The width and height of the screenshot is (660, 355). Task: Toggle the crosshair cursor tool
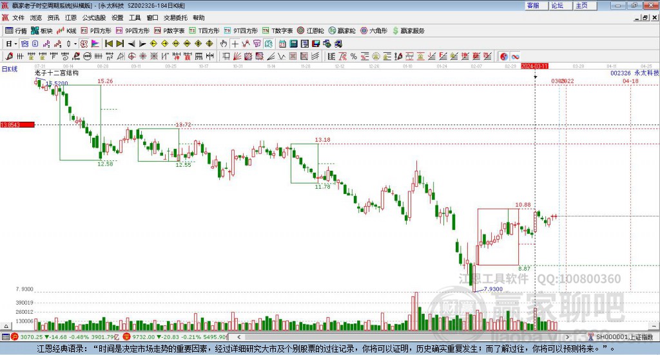pyautogui.click(x=235, y=44)
